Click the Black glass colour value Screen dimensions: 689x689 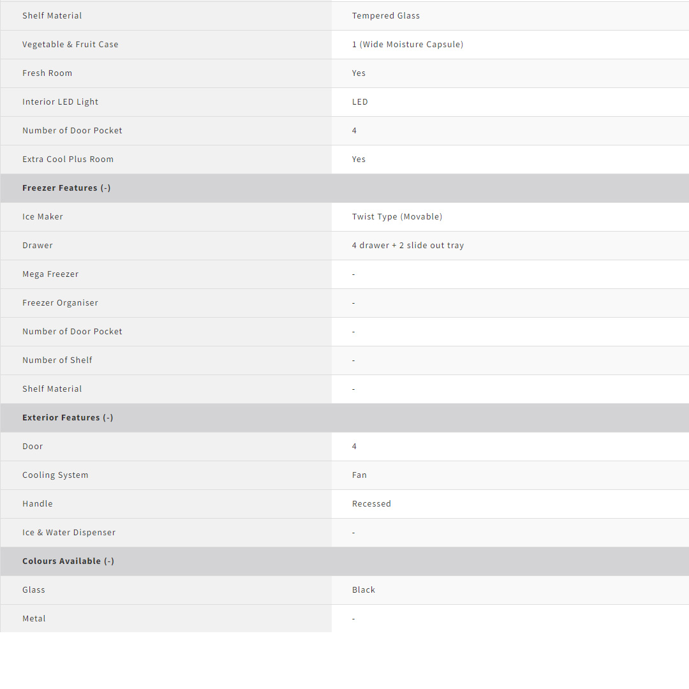click(x=364, y=590)
